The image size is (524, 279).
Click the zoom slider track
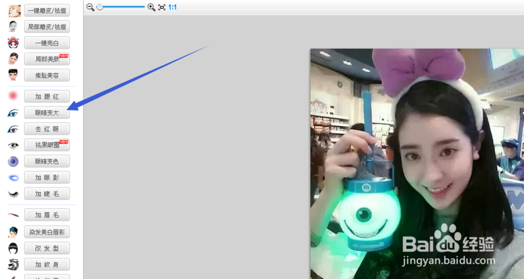[121, 7]
